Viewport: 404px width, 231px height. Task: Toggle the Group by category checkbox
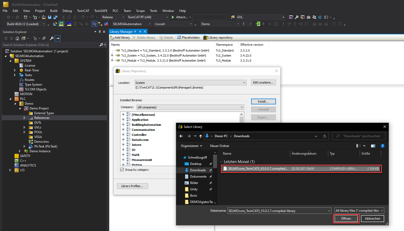tap(122, 170)
